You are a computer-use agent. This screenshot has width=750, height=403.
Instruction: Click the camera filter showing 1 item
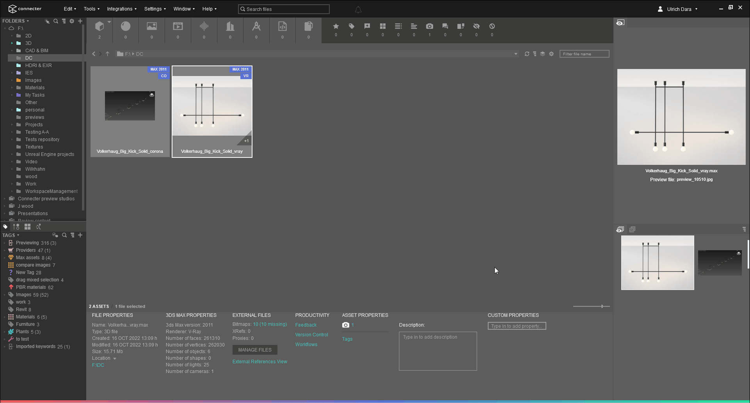click(x=430, y=26)
